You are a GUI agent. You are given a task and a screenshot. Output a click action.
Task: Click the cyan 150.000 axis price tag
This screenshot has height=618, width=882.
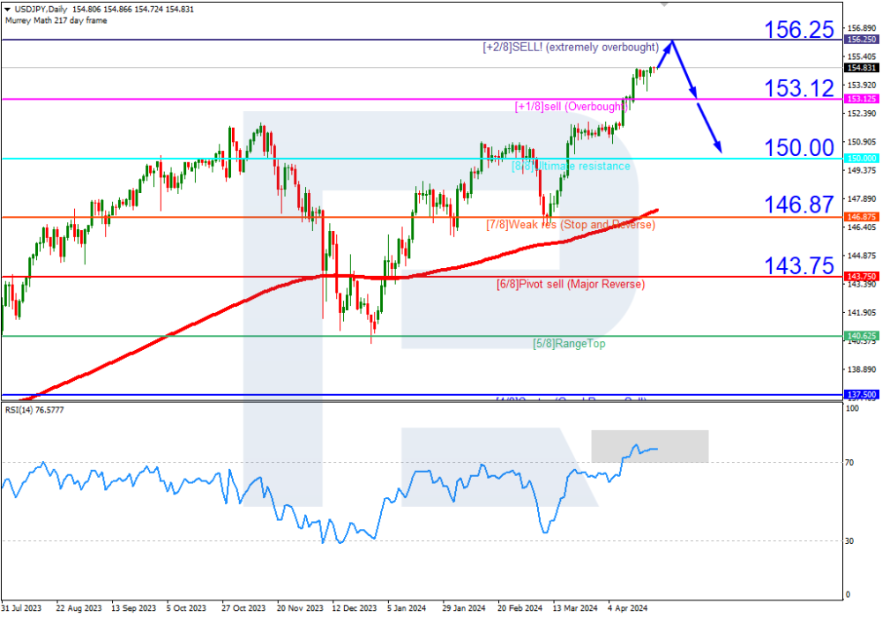[860, 158]
